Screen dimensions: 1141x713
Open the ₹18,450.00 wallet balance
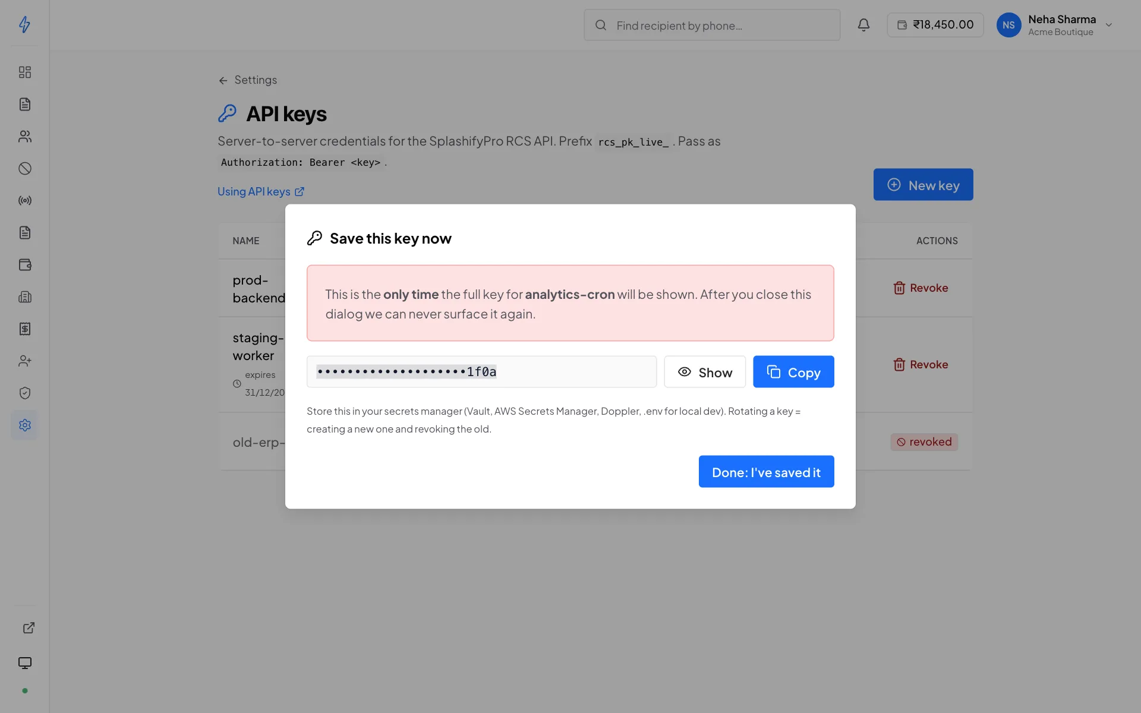[935, 25]
